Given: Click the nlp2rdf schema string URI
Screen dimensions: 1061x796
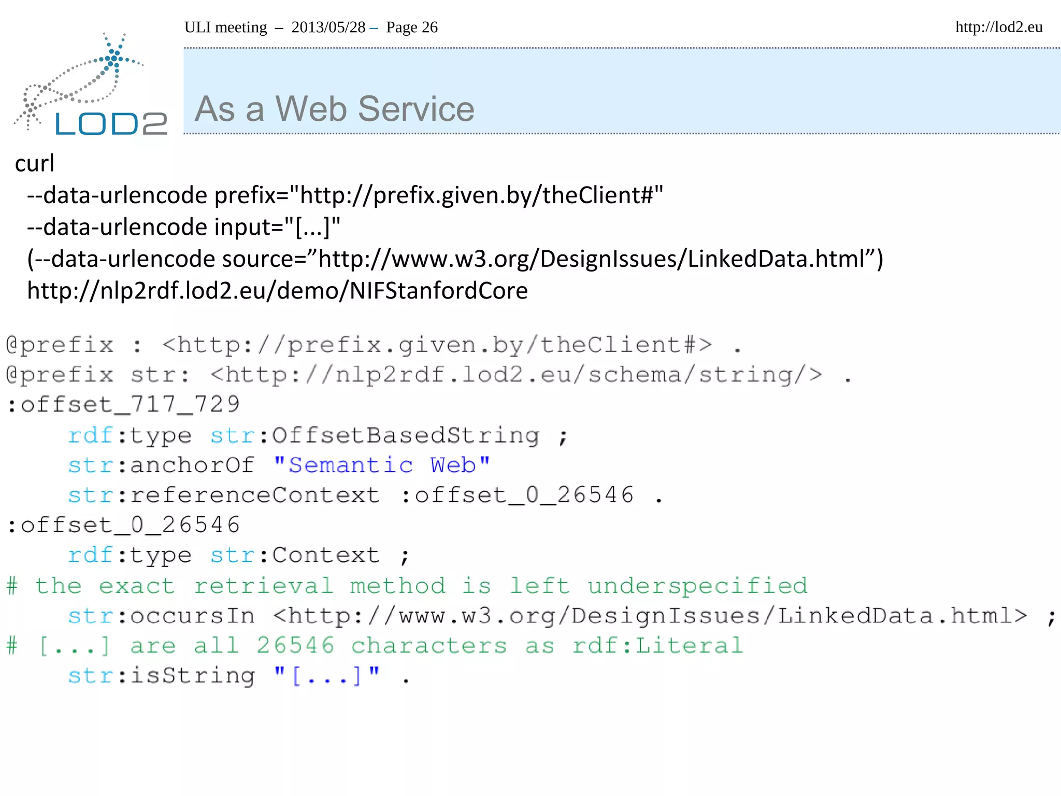Looking at the screenshot, I should click(516, 375).
